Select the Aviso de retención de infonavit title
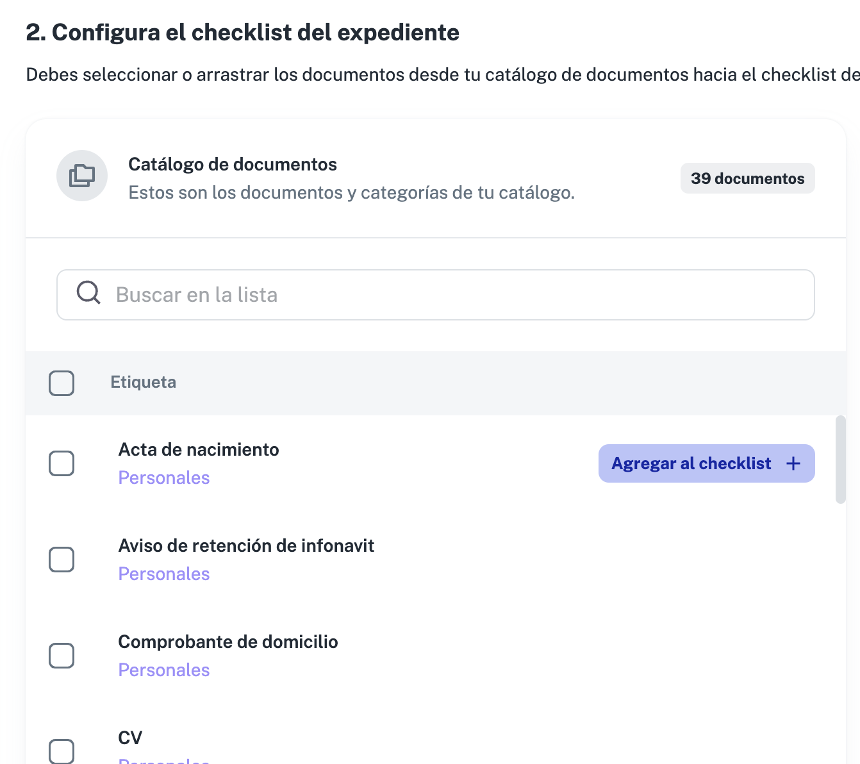 point(246,545)
